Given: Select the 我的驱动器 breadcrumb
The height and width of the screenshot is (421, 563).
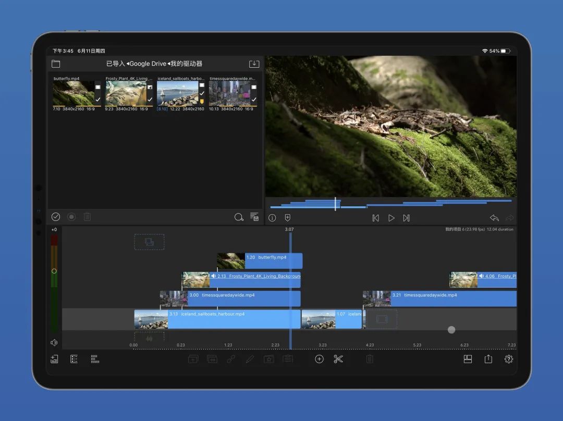Looking at the screenshot, I should click(x=186, y=64).
